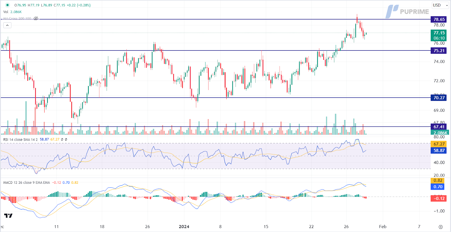Click the RSI scale label 80.00

(439, 137)
